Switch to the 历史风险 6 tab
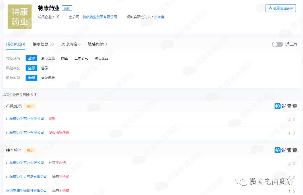The image size is (303, 195). pyautogui.click(x=71, y=44)
